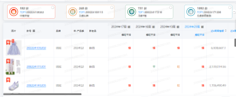Click pants row 爆 under the blue week
The image size is (236, 97).
pyautogui.click(x=203, y=67)
